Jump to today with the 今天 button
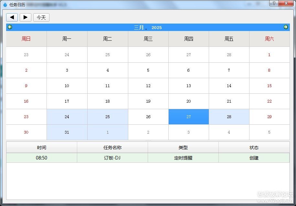The width and height of the screenshot is (296, 206). [x=41, y=17]
